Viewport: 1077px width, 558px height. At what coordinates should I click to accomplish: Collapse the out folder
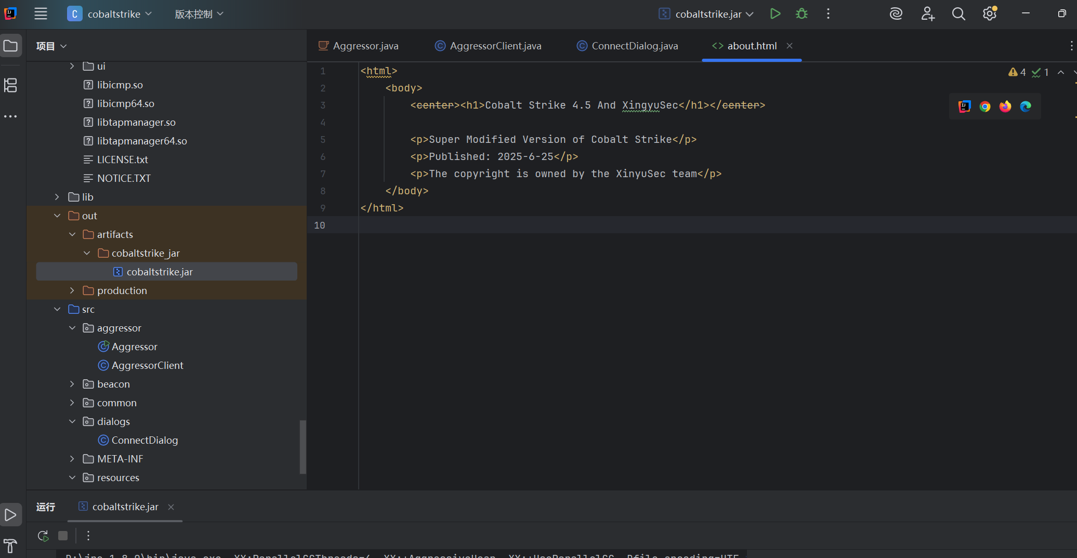click(57, 216)
